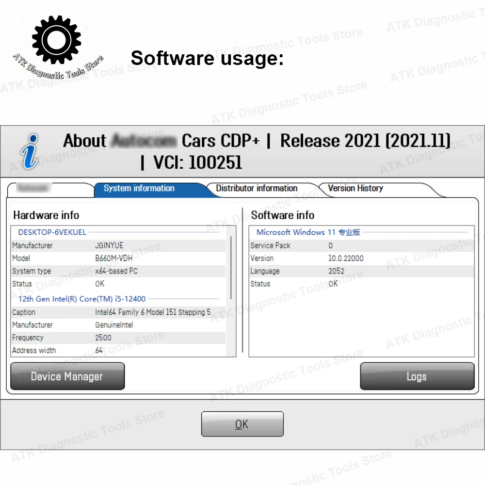Select the Address width row
The width and height of the screenshot is (485, 485).
point(119,351)
